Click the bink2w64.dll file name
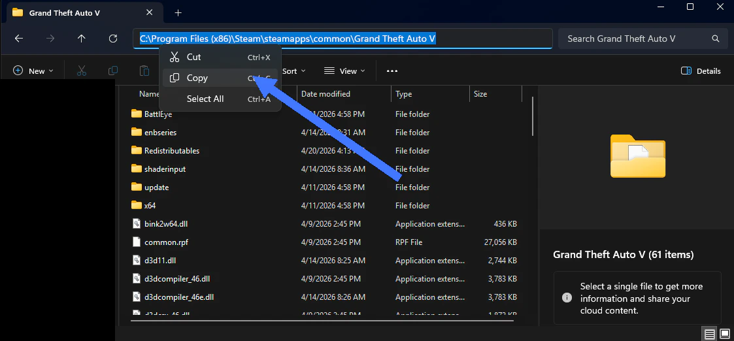The width and height of the screenshot is (734, 341). (x=166, y=224)
